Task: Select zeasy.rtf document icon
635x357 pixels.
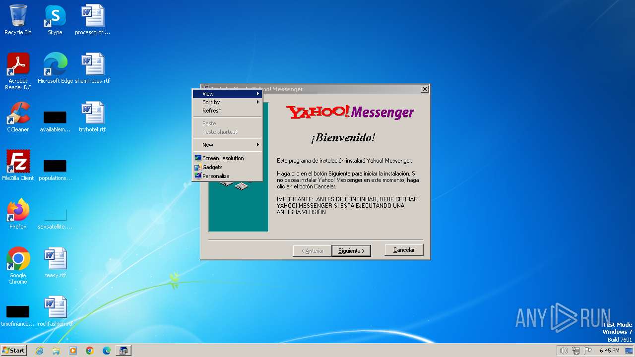Action: point(55,263)
